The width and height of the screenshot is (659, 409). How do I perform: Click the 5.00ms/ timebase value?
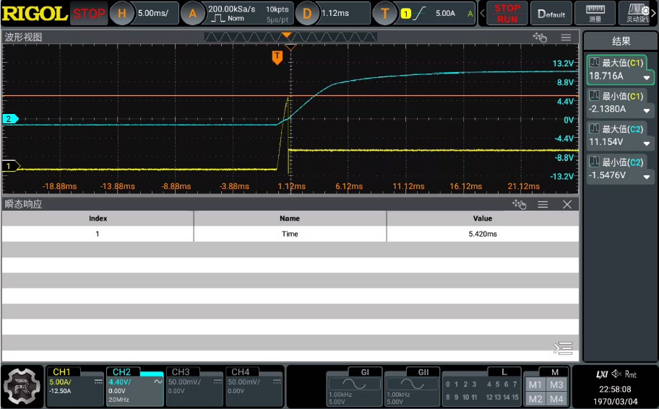pos(153,14)
